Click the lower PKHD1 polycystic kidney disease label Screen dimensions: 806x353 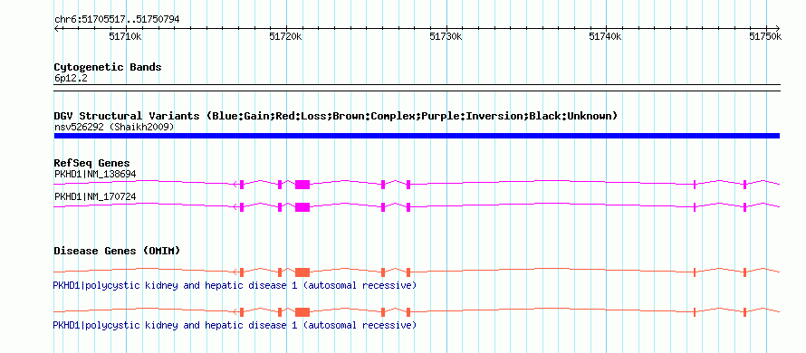[x=235, y=325]
